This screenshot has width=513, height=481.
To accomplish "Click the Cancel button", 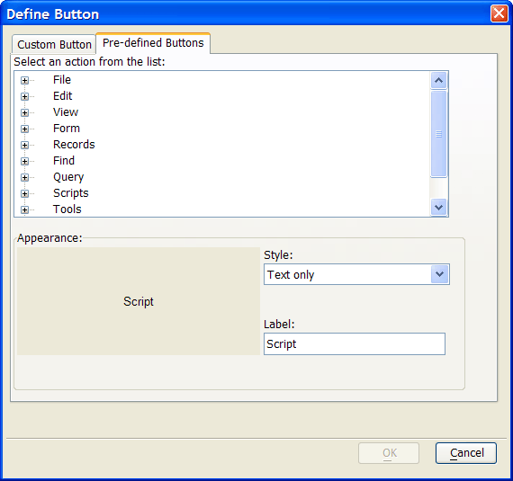I will tap(466, 453).
